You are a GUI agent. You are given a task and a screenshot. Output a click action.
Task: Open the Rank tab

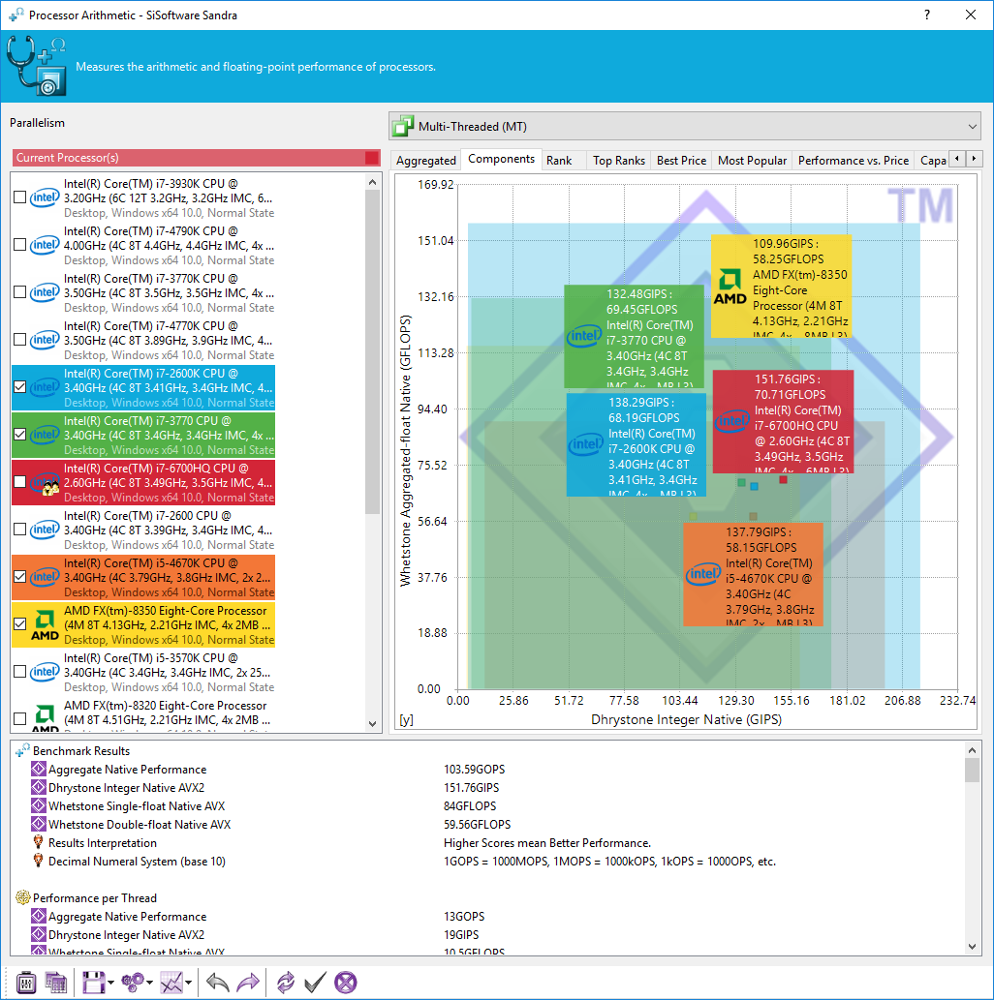pyautogui.click(x=559, y=161)
